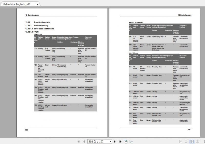
Task: Switch to continuous page layout
Action: point(186,141)
